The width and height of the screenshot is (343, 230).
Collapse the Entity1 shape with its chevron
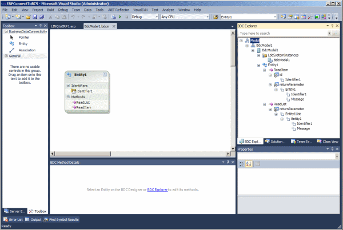(x=105, y=75)
